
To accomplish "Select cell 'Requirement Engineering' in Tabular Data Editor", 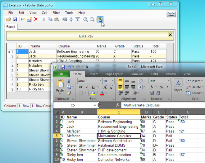I will click(75, 56).
